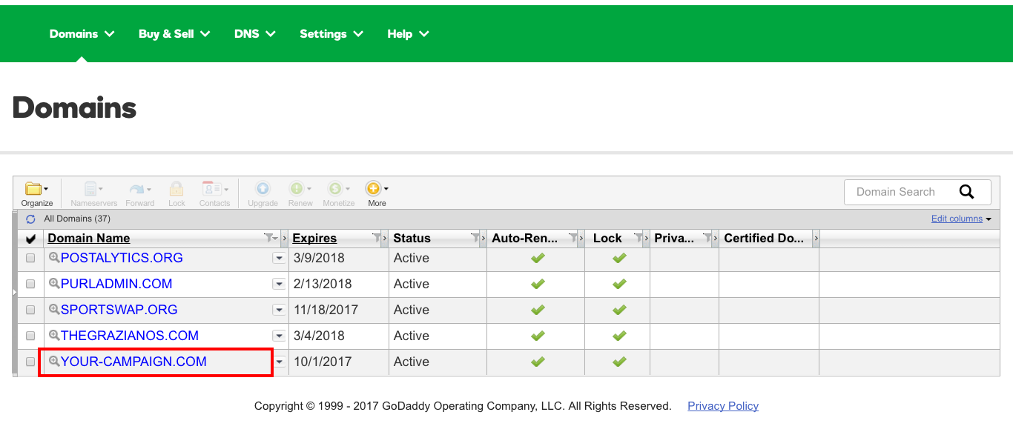Open the PURLADMIN.COM domain link

point(116,284)
